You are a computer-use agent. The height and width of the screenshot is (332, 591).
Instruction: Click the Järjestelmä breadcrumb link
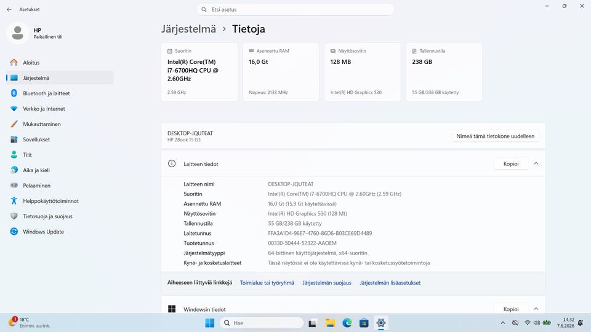click(x=188, y=29)
